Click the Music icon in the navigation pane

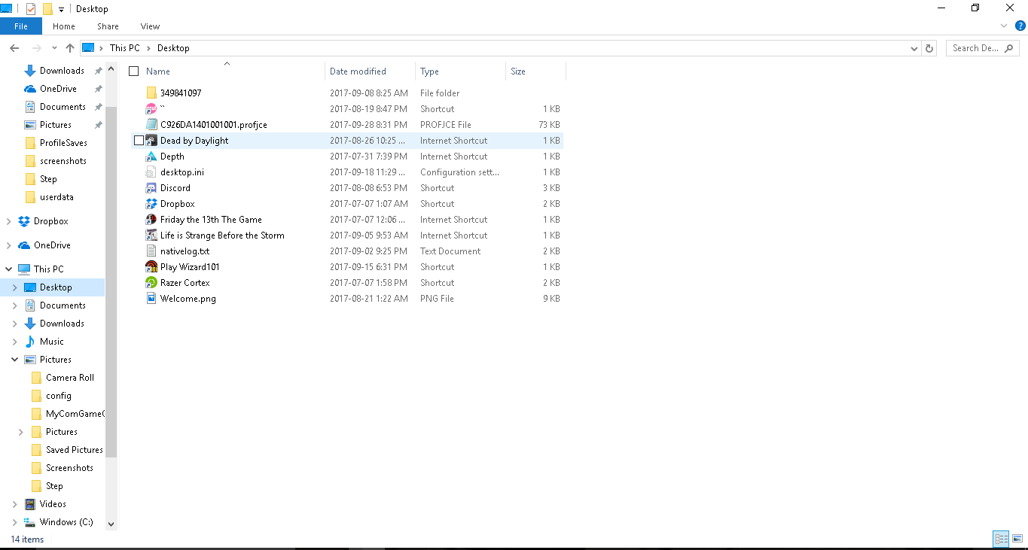(x=30, y=342)
